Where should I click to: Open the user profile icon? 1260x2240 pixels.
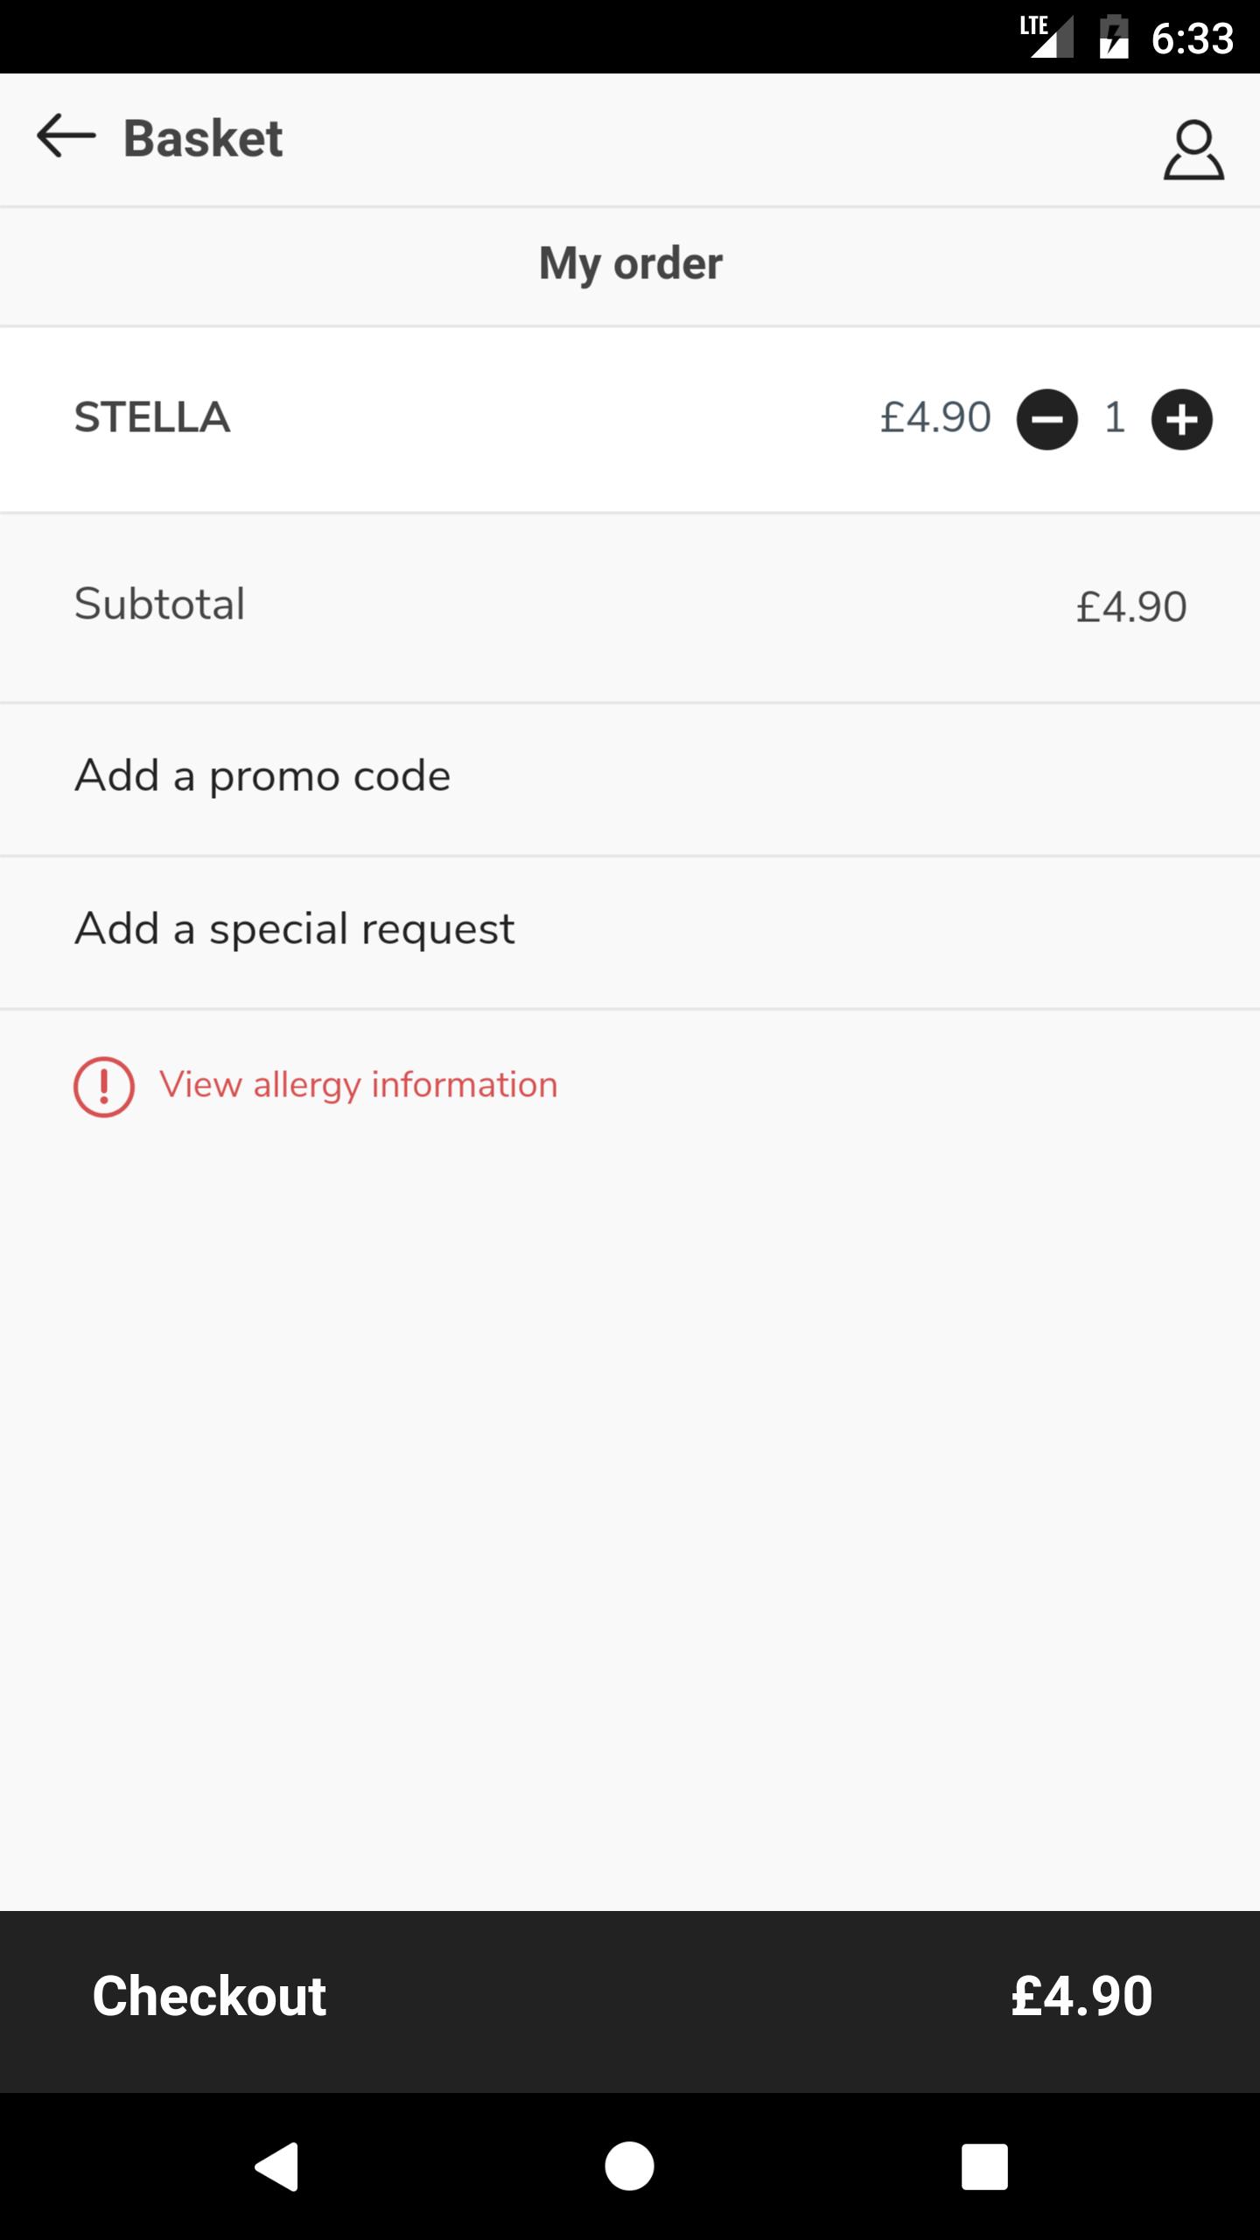tap(1193, 150)
